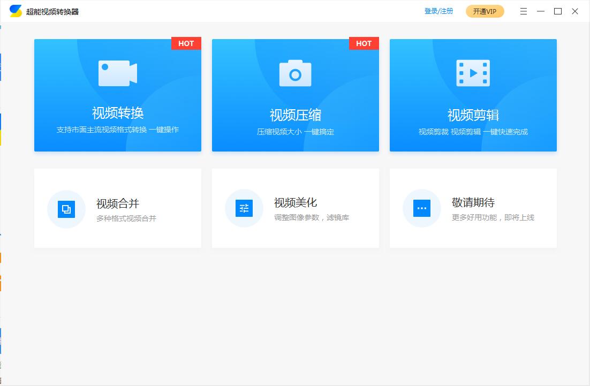The width and height of the screenshot is (590, 386).
Task: Click the 登录/注册 link
Action: tap(438, 11)
